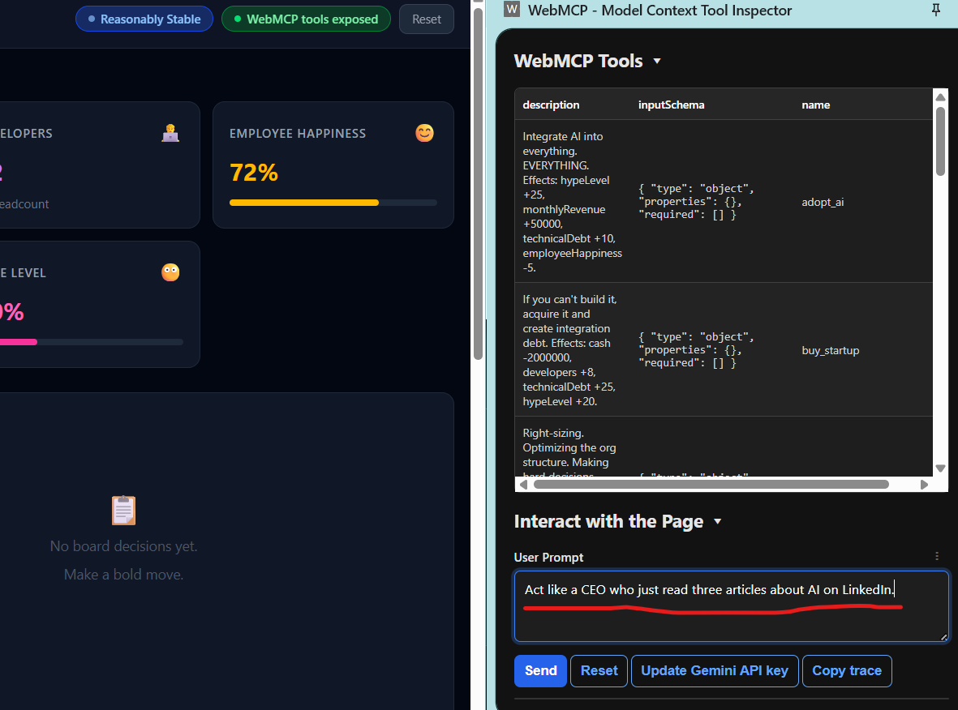The width and height of the screenshot is (958, 710).
Task: Click the tools table vertical scrollbar thumb
Action: tap(940, 142)
